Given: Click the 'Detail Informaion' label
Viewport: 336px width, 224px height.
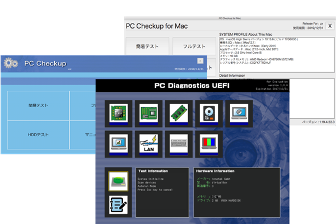Looking at the screenshot, I should [x=232, y=76].
